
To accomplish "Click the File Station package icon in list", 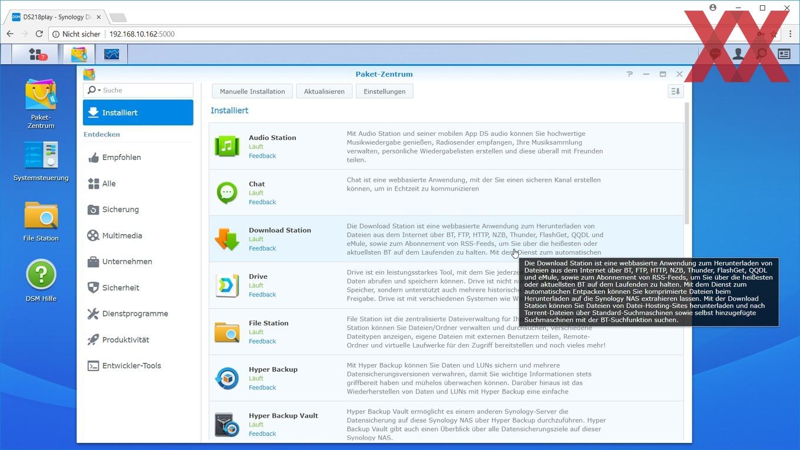I will click(x=227, y=332).
